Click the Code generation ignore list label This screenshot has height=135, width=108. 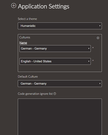point(35,94)
